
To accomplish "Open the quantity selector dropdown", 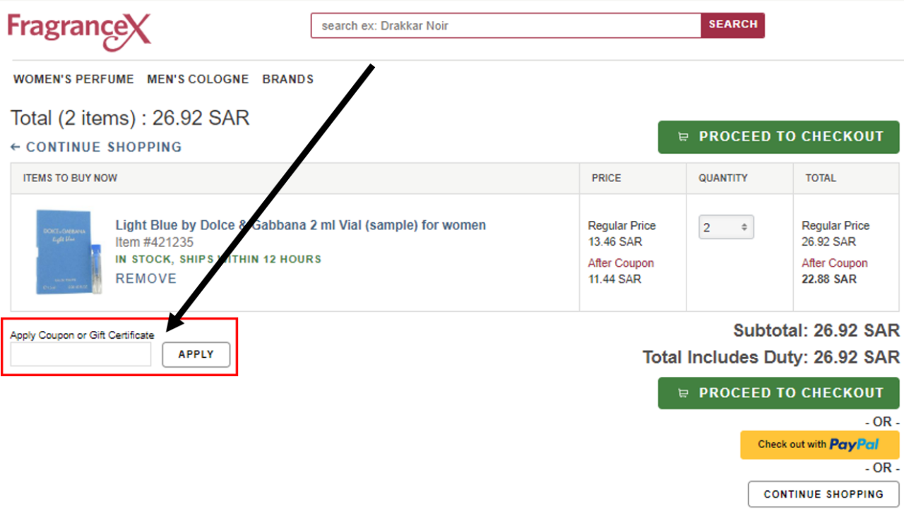I will (725, 227).
